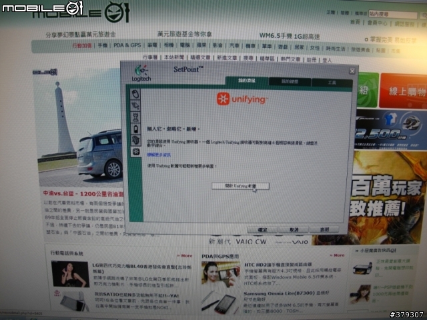This screenshot has height=320, width=427.
Task: Go to 熱門文章 in the sub navigation
Action: [290, 59]
